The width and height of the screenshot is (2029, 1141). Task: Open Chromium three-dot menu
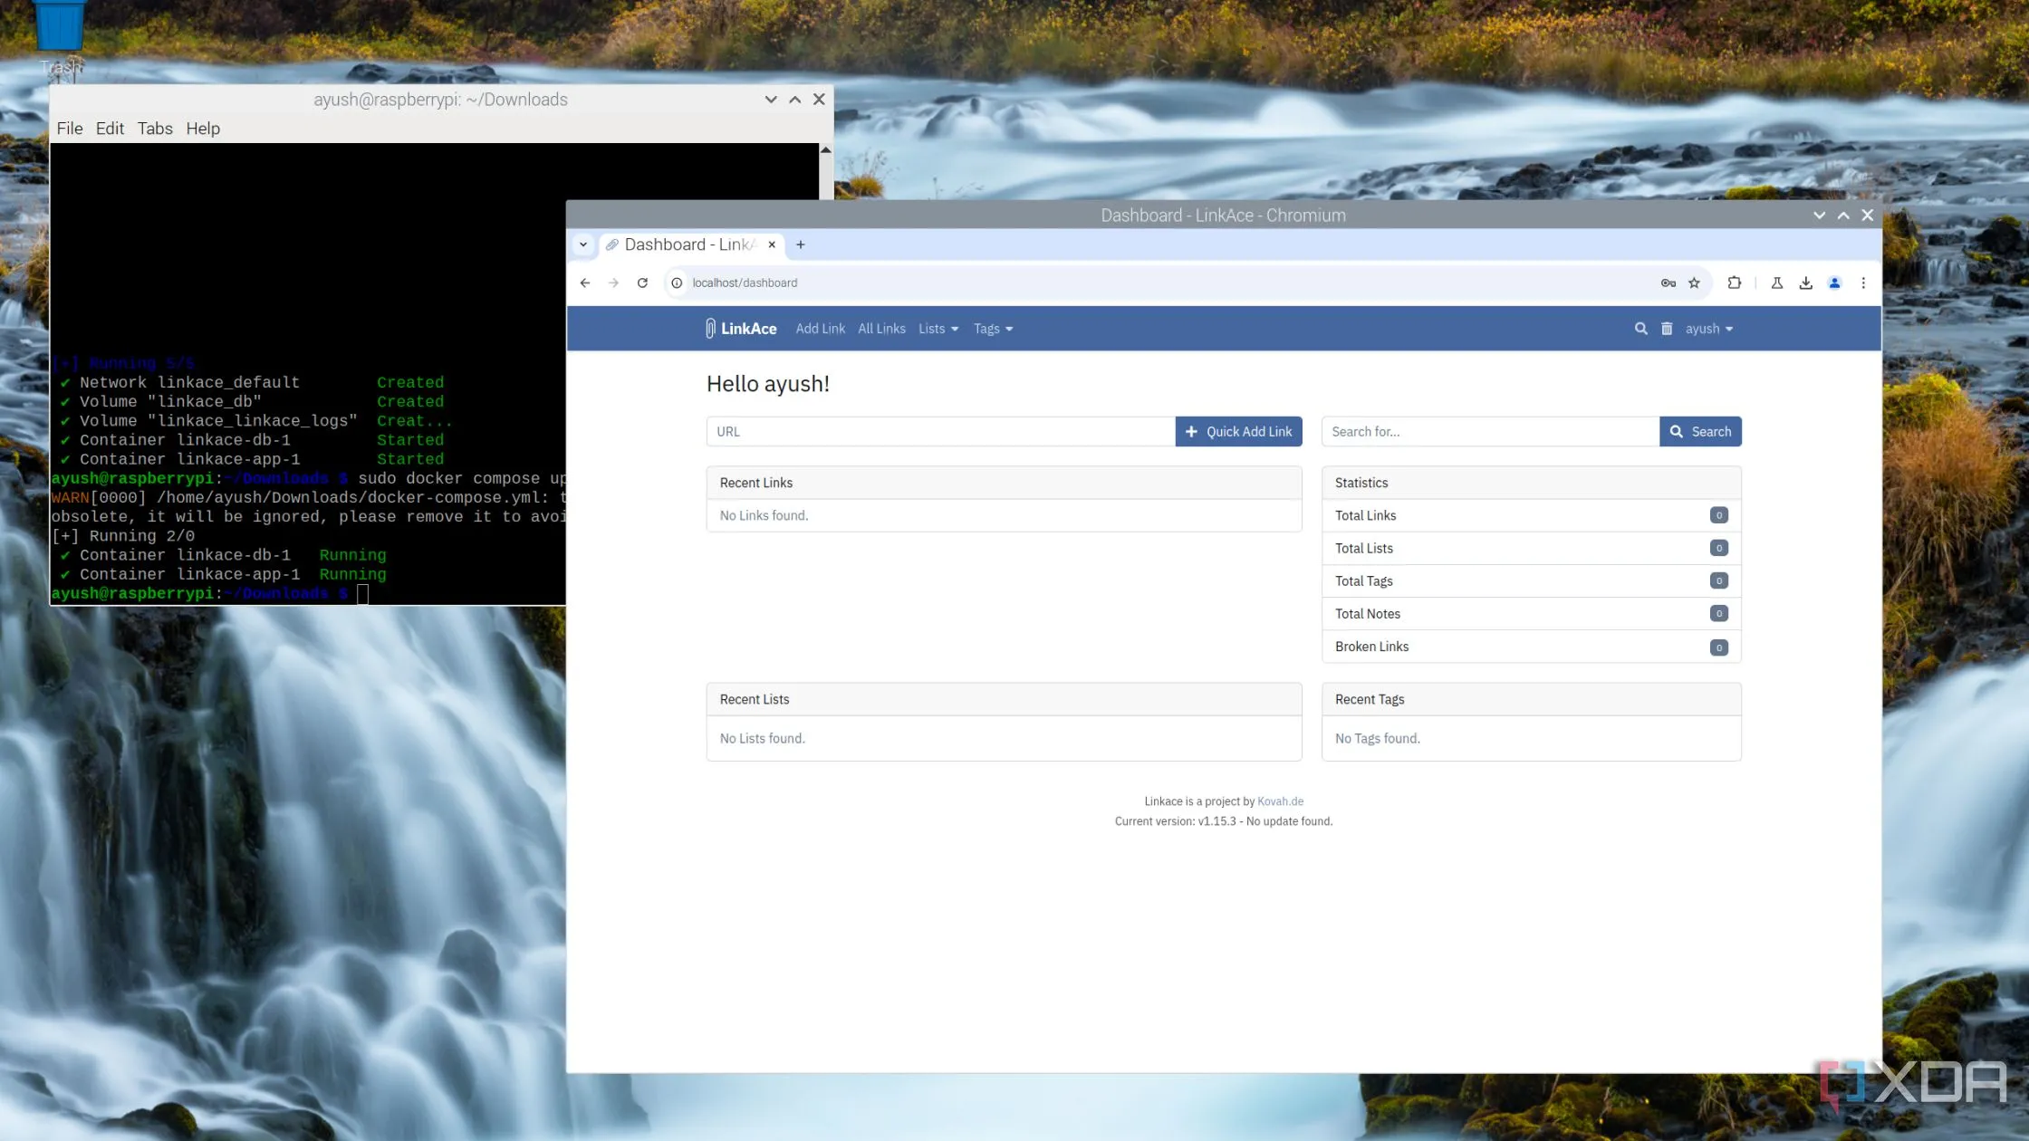1863,283
